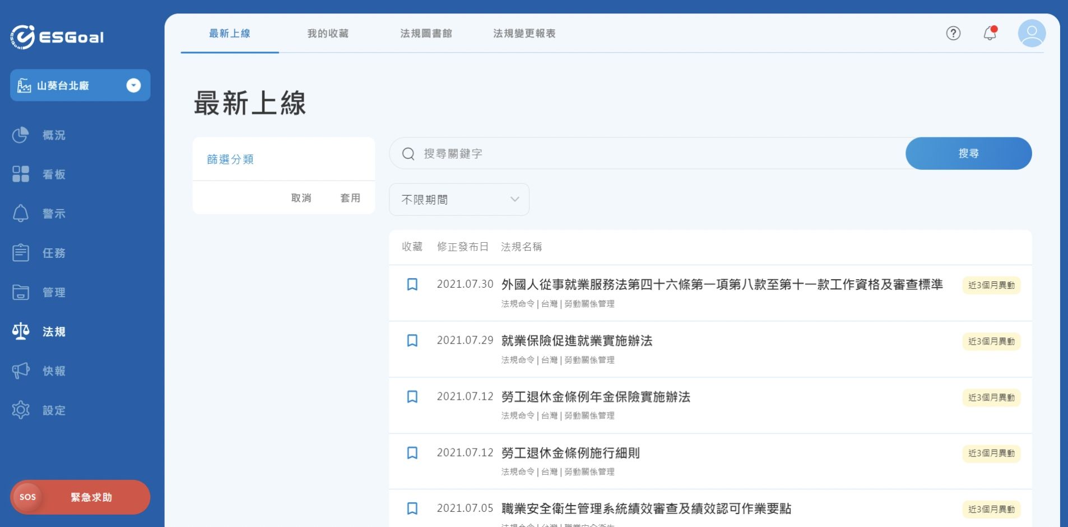Click 近3個月異動 tag on 年金保險實施辦法 row

point(991,397)
